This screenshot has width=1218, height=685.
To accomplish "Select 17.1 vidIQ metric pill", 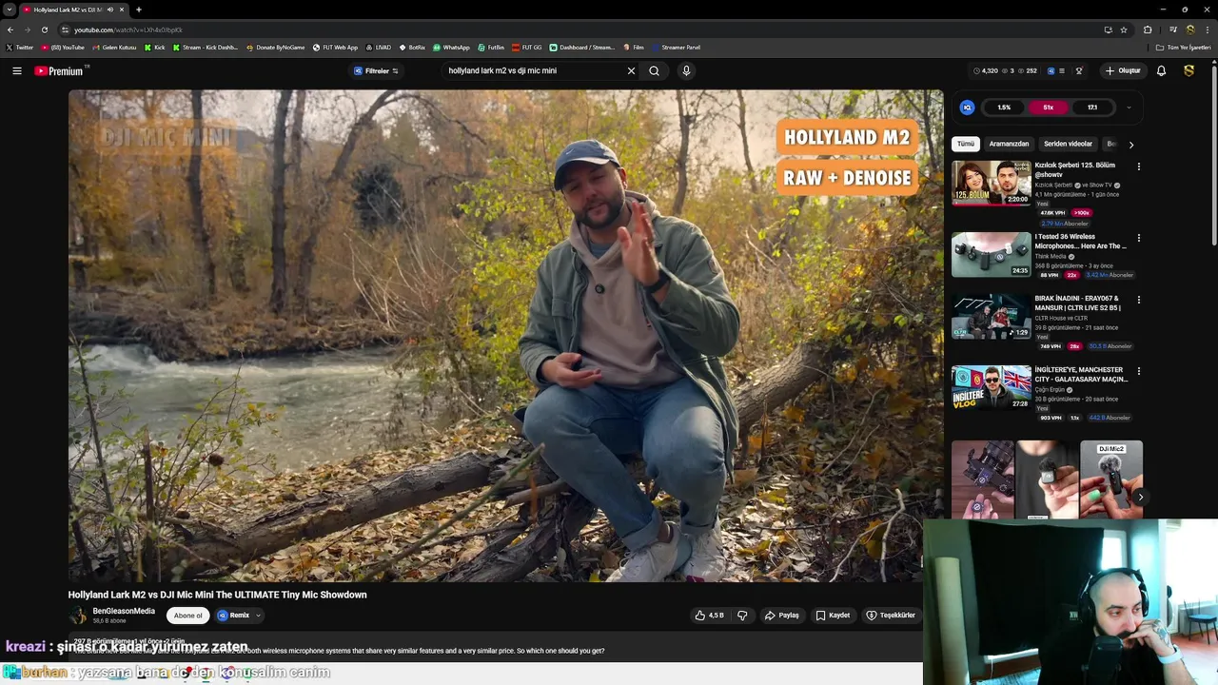I will pos(1092,108).
